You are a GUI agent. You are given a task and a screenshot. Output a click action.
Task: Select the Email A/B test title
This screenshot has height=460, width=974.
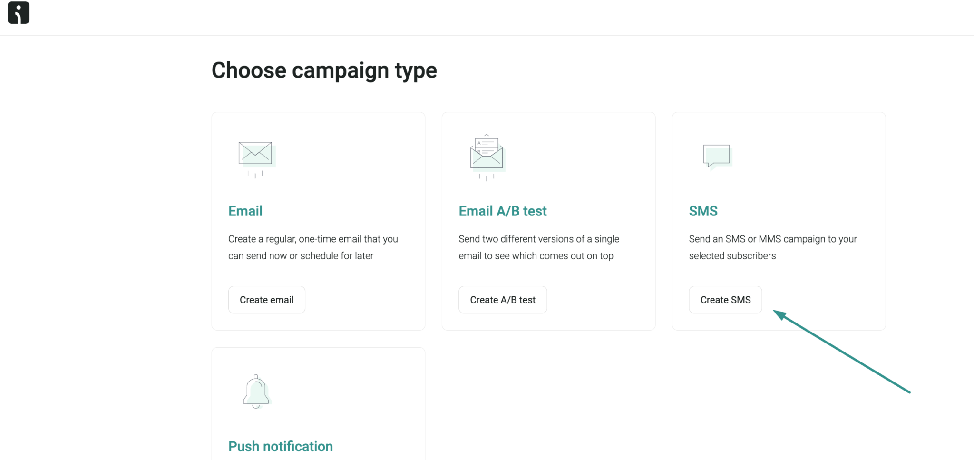503,211
